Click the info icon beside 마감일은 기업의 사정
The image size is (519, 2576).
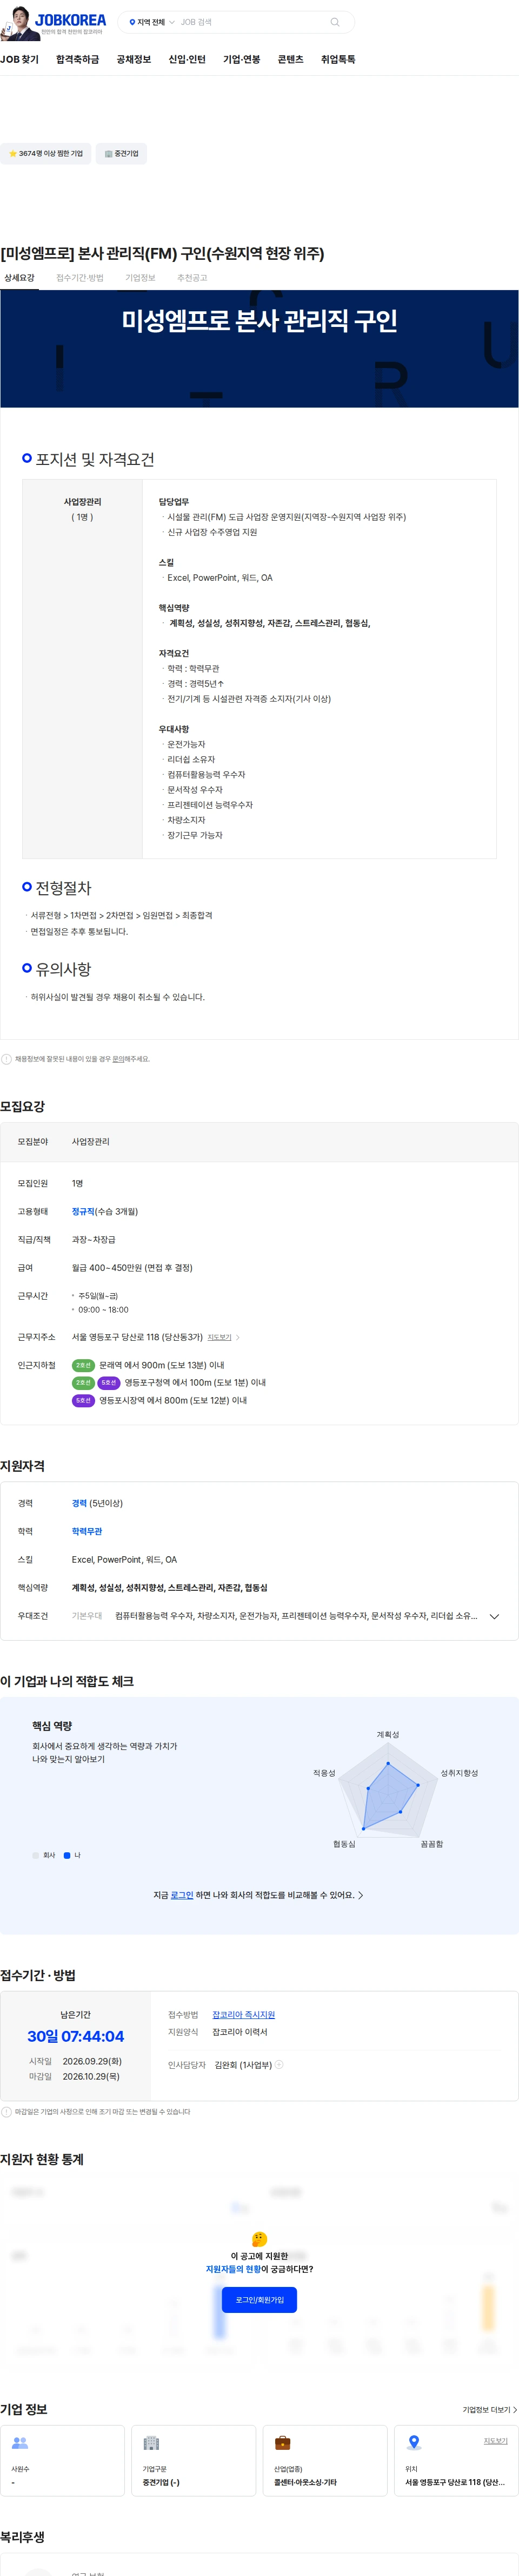pos(6,2112)
